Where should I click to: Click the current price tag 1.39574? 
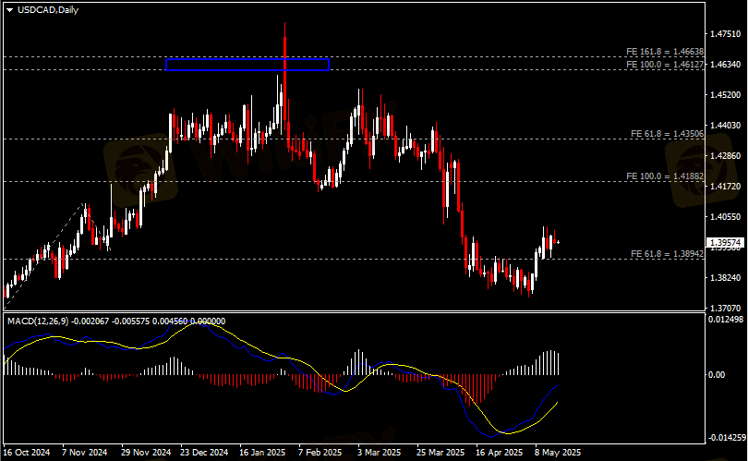(725, 243)
